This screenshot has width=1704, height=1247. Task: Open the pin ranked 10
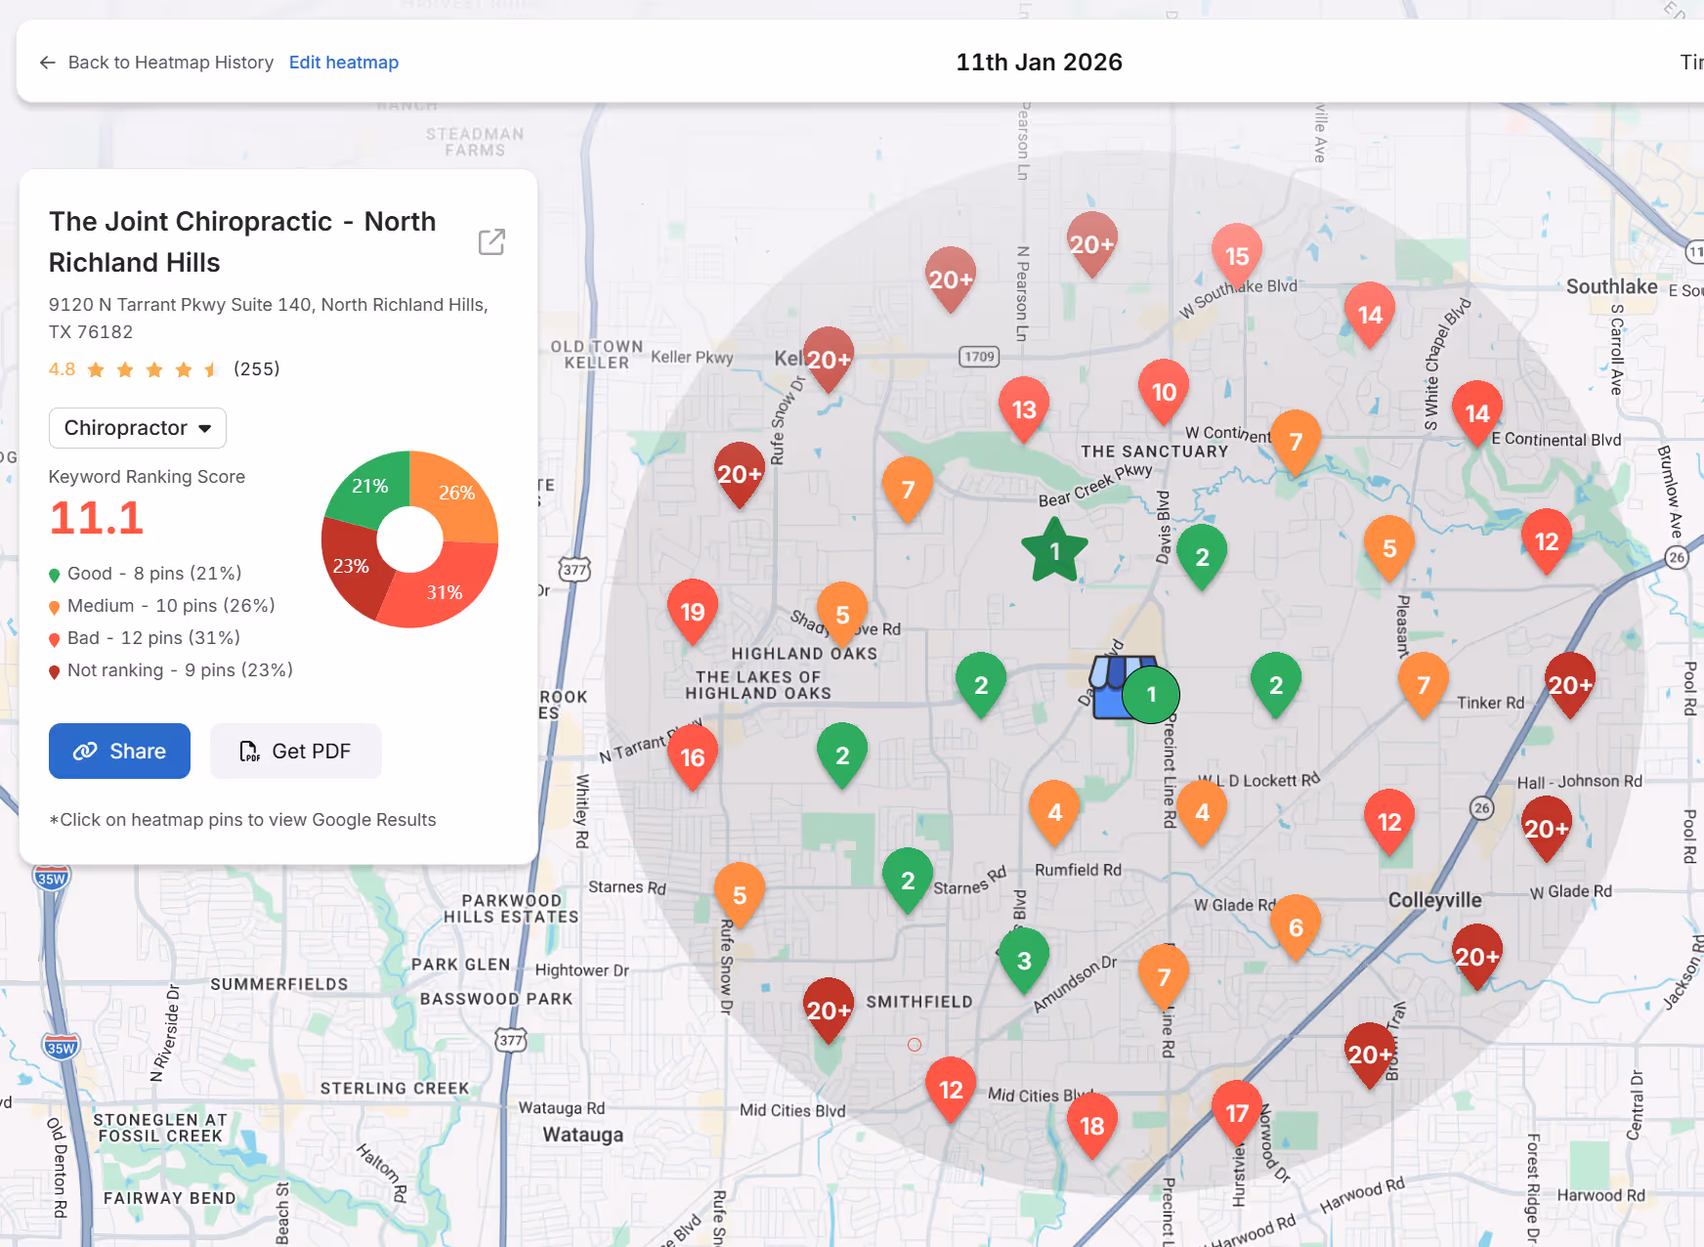click(1164, 392)
